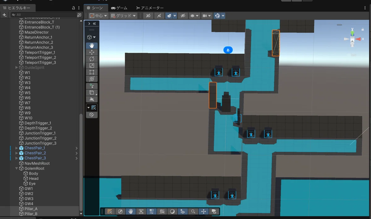Image resolution: width=371 pixels, height=219 pixels.
Task: Toggle the scene effects stack-with-sparkle button
Action: pos(169,15)
